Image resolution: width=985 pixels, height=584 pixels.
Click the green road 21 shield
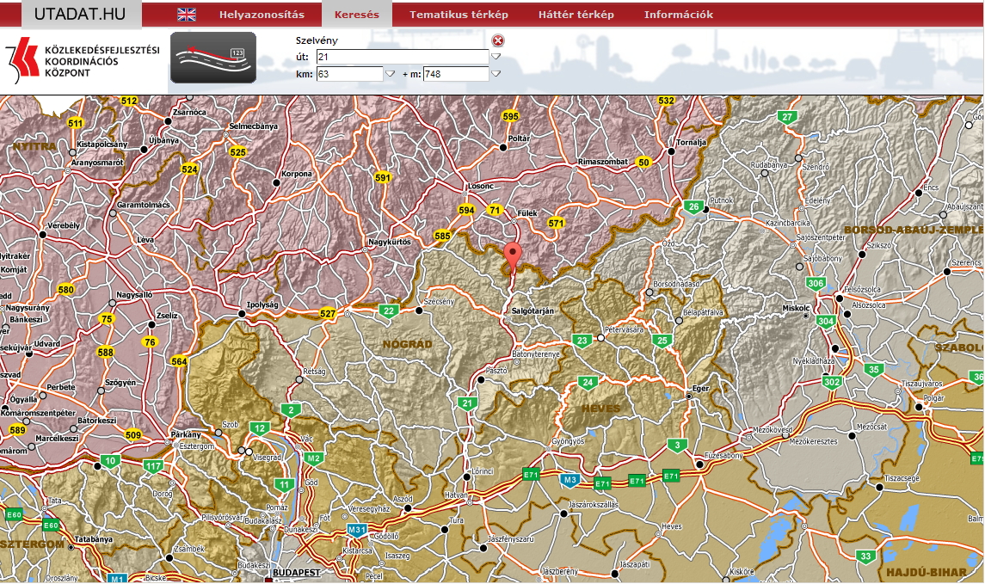[x=468, y=403]
